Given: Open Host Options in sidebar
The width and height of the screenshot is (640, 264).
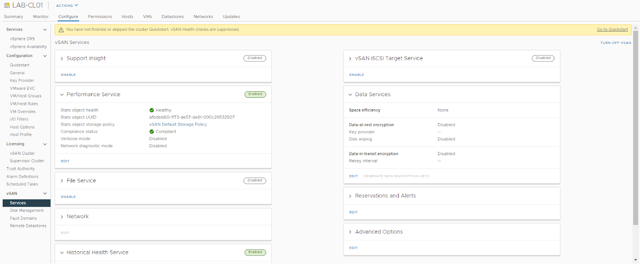Looking at the screenshot, I should coord(22,127).
